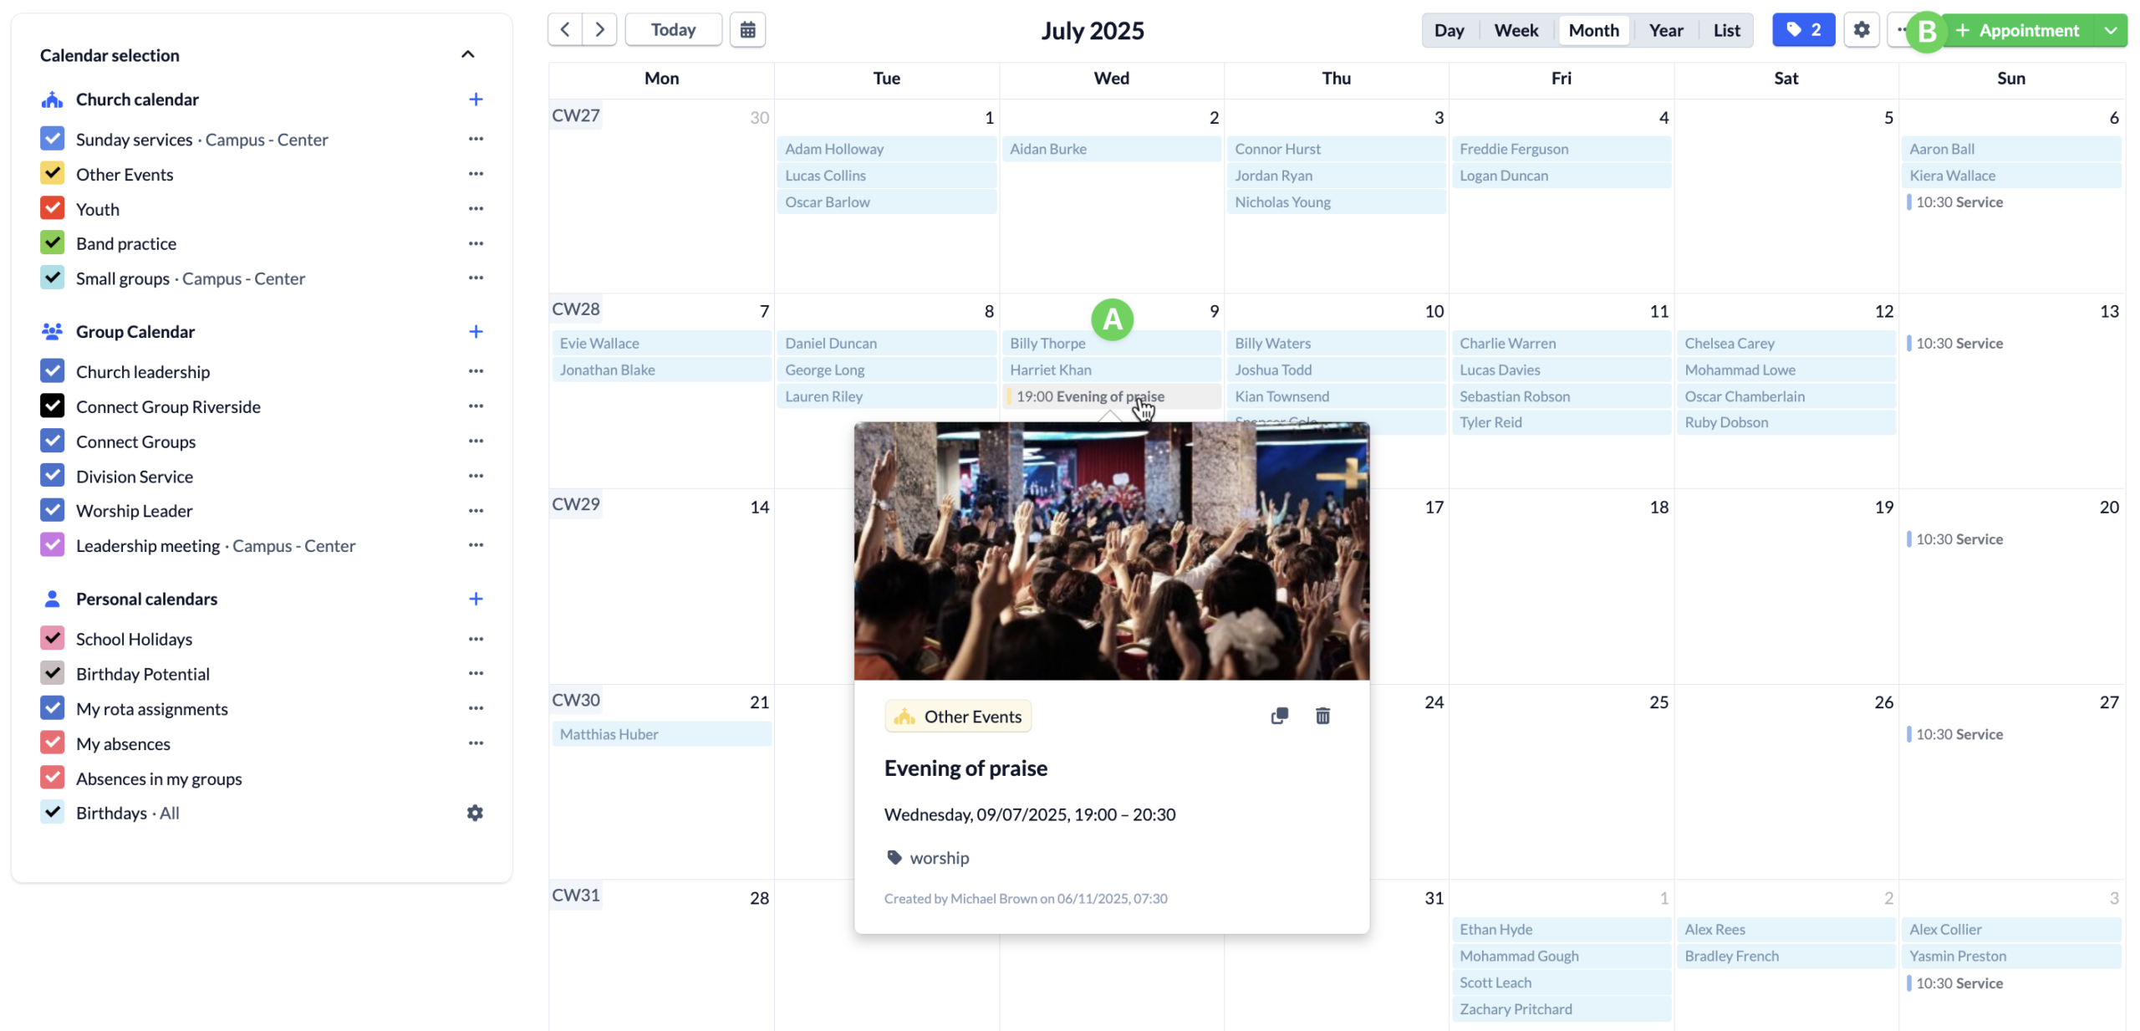
Task: Uncheck the Youth calendar checkbox
Action: coord(52,209)
